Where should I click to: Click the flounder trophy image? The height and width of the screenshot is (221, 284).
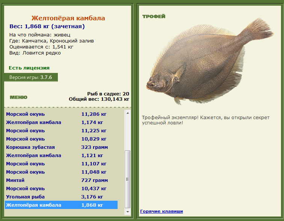[x=210, y=62]
